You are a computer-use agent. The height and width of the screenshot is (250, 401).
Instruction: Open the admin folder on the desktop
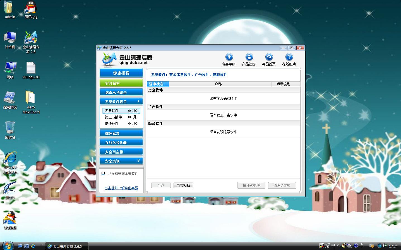coord(10,10)
